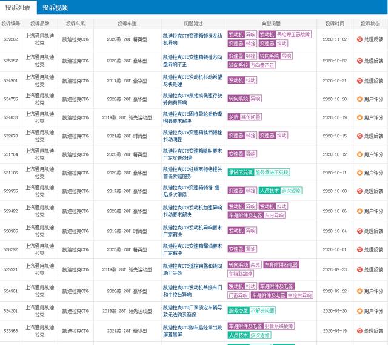388x345 pixels.
Task: Click the 处理反馈 status icon for complaint 528965
Action: 360,231
